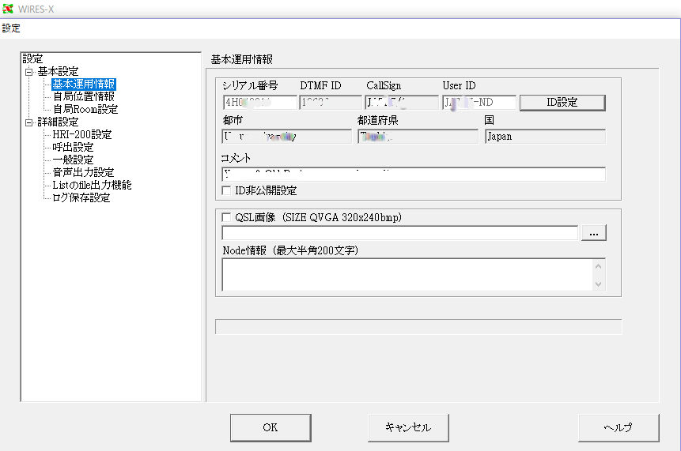Select 自局位置情報 in the settings tree
The height and width of the screenshot is (451, 681).
pyautogui.click(x=83, y=96)
